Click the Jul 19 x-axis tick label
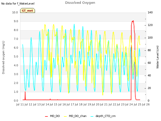Screen dimensions: 161x121 pos(87,104)
